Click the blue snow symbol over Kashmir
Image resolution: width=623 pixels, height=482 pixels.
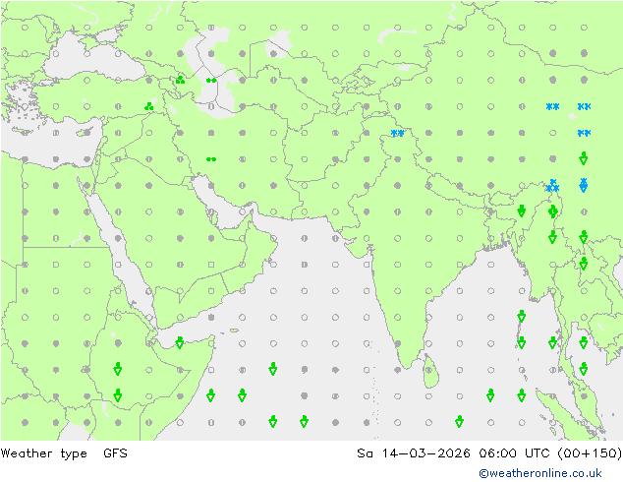[x=397, y=133]
